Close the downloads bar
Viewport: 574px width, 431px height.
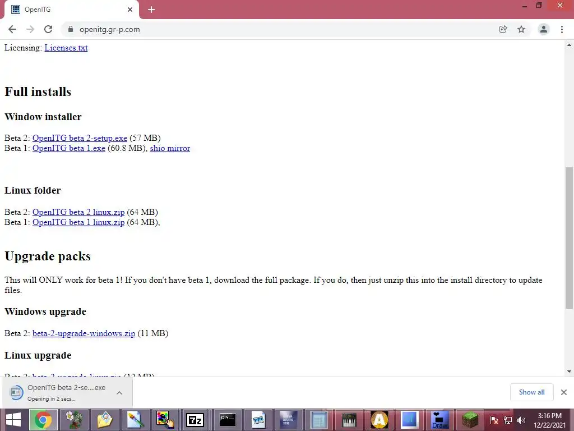click(x=564, y=392)
